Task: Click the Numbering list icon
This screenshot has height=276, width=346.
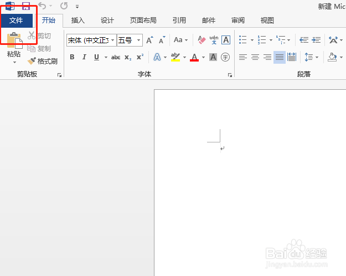Action: (262, 40)
